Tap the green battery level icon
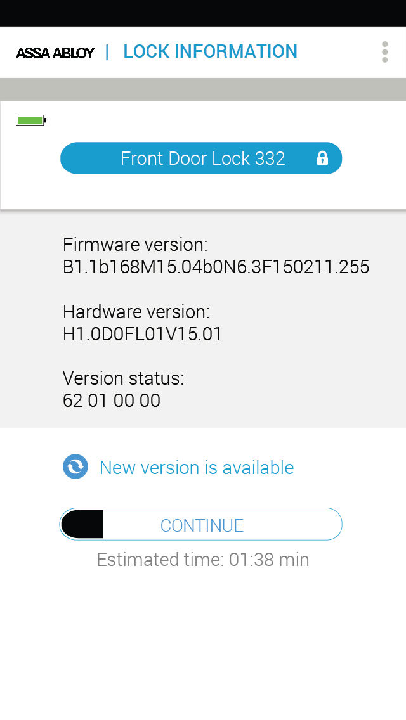 coord(31,121)
